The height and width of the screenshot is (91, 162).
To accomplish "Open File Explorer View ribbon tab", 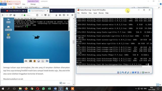I will [x=24, y=4].
